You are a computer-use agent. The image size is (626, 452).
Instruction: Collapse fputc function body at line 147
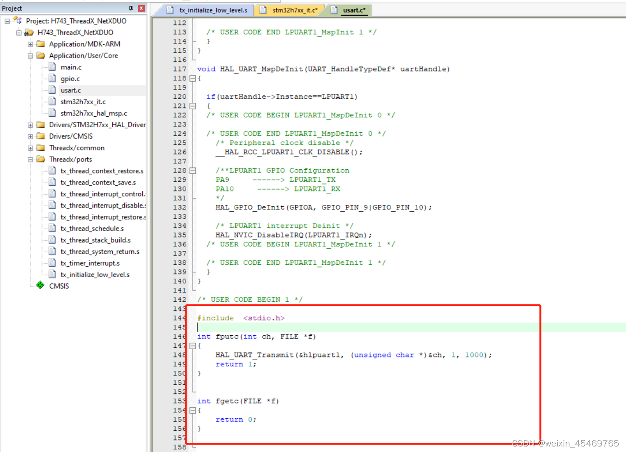(x=193, y=346)
